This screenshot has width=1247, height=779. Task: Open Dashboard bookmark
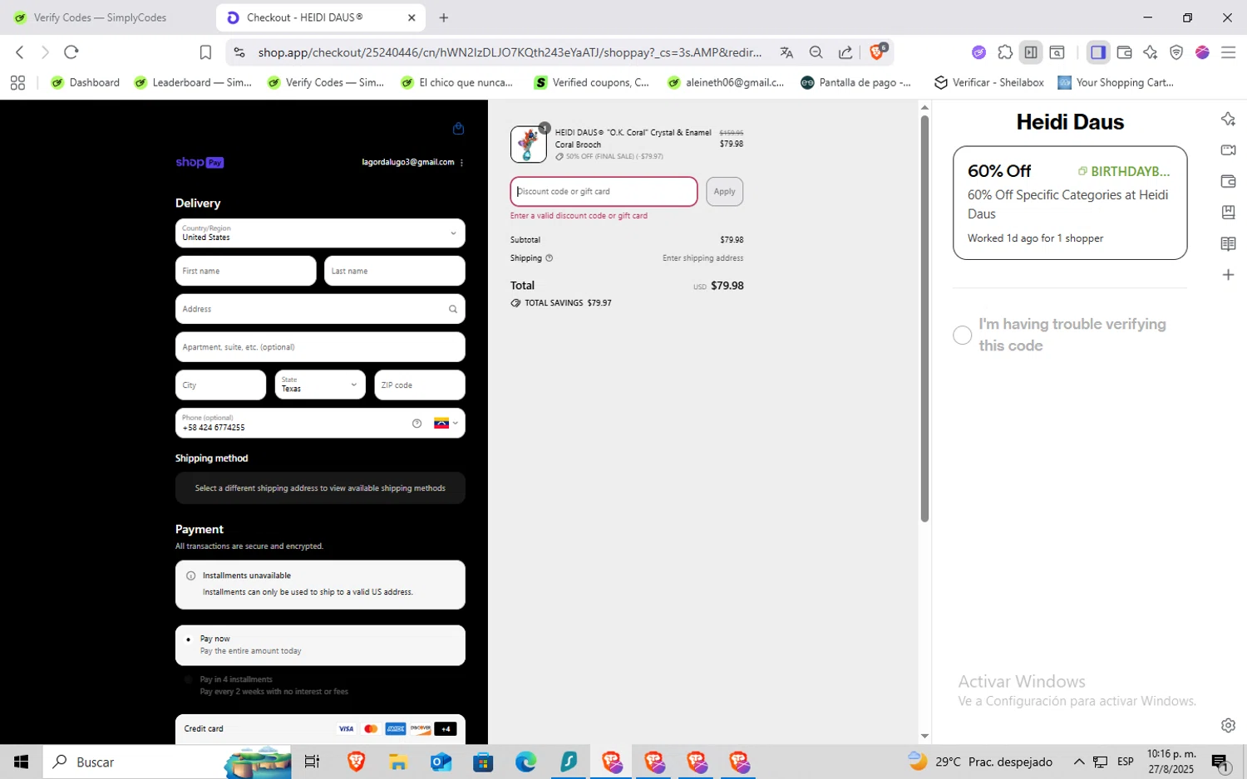[86, 82]
